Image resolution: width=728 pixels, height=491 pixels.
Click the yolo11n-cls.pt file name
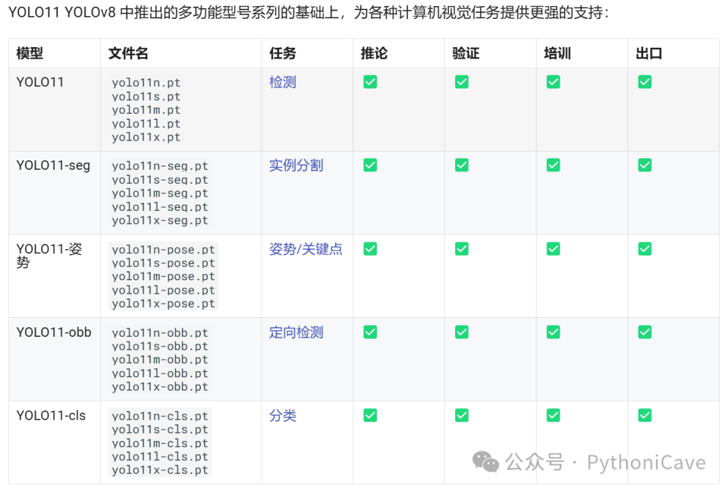(160, 416)
